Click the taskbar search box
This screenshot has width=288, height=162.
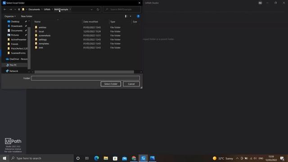tap(41, 158)
